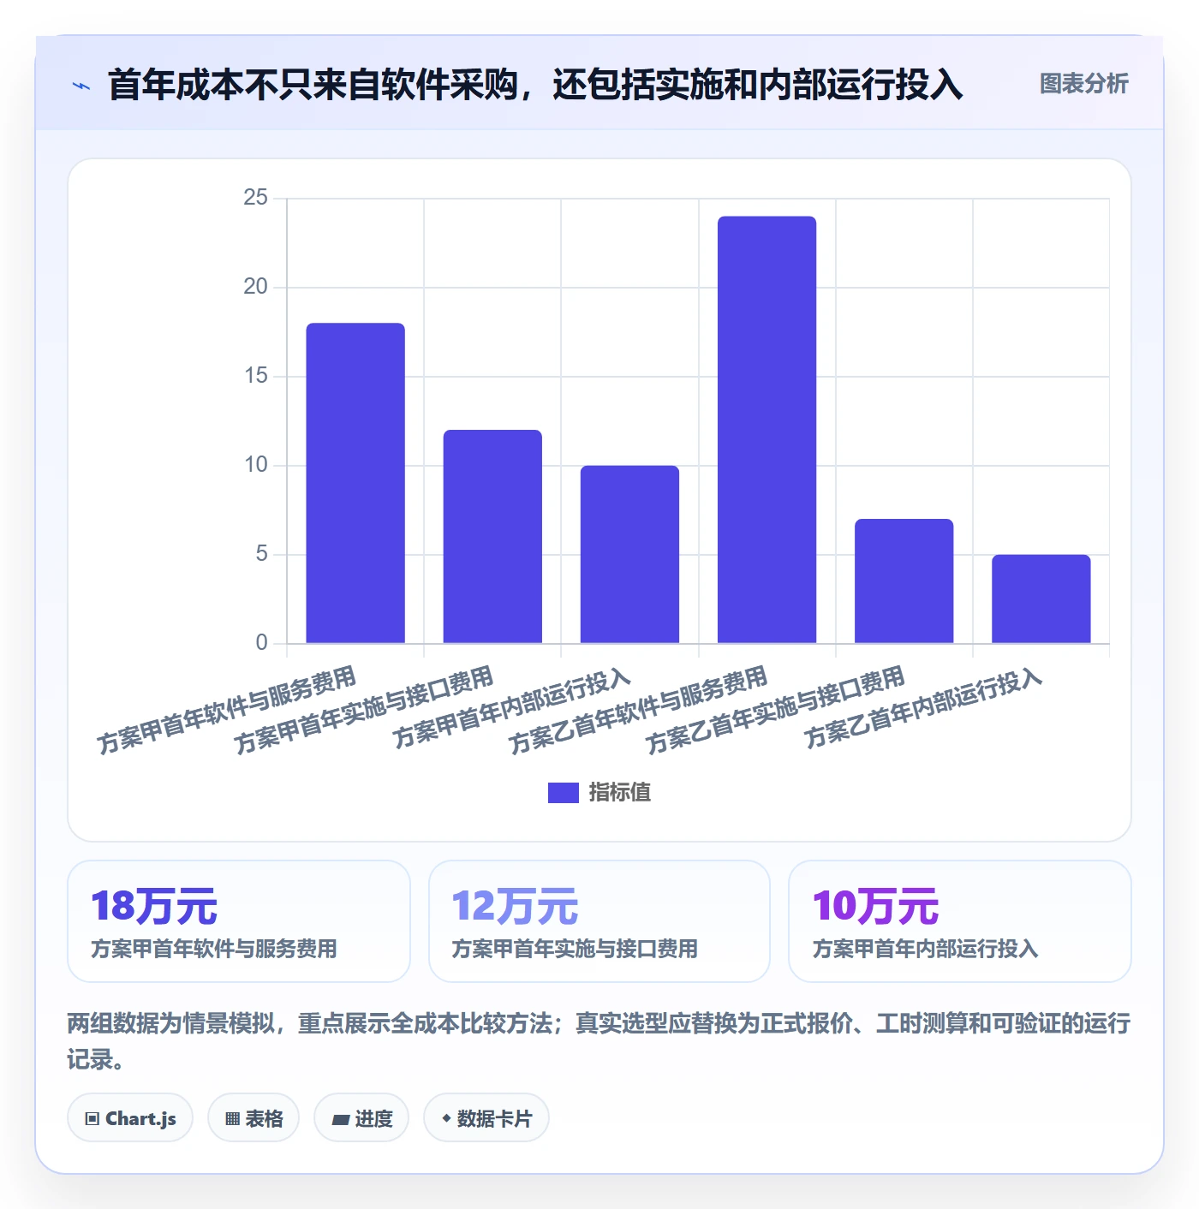Screen dimensions: 1199x1209
Task: Click the 方案甲首年实施与接口费用 bar
Action: click(x=492, y=537)
